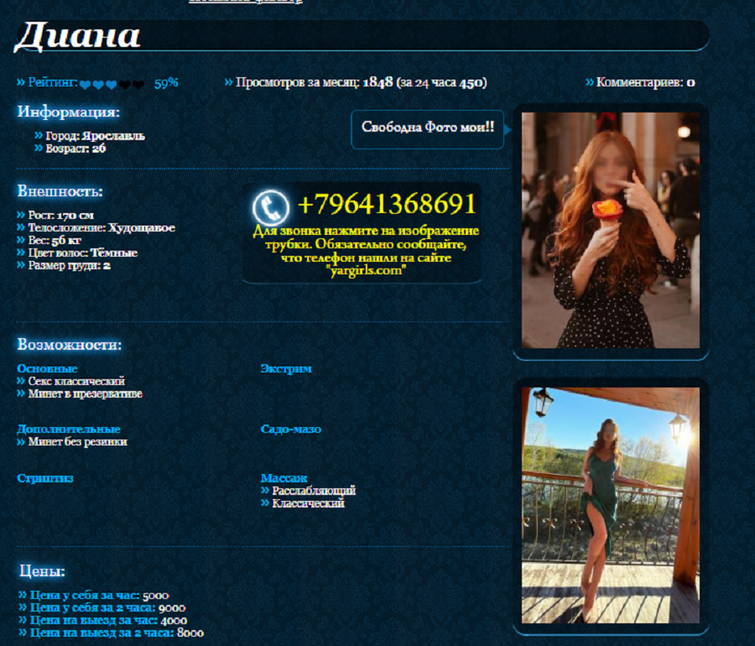The width and height of the screenshot is (755, 646).
Task: Click the phone handset icon
Action: 270,207
